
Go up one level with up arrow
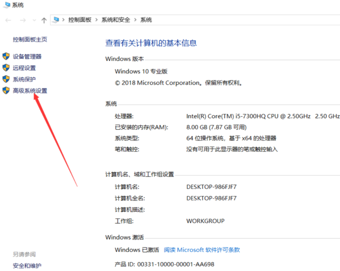point(44,20)
